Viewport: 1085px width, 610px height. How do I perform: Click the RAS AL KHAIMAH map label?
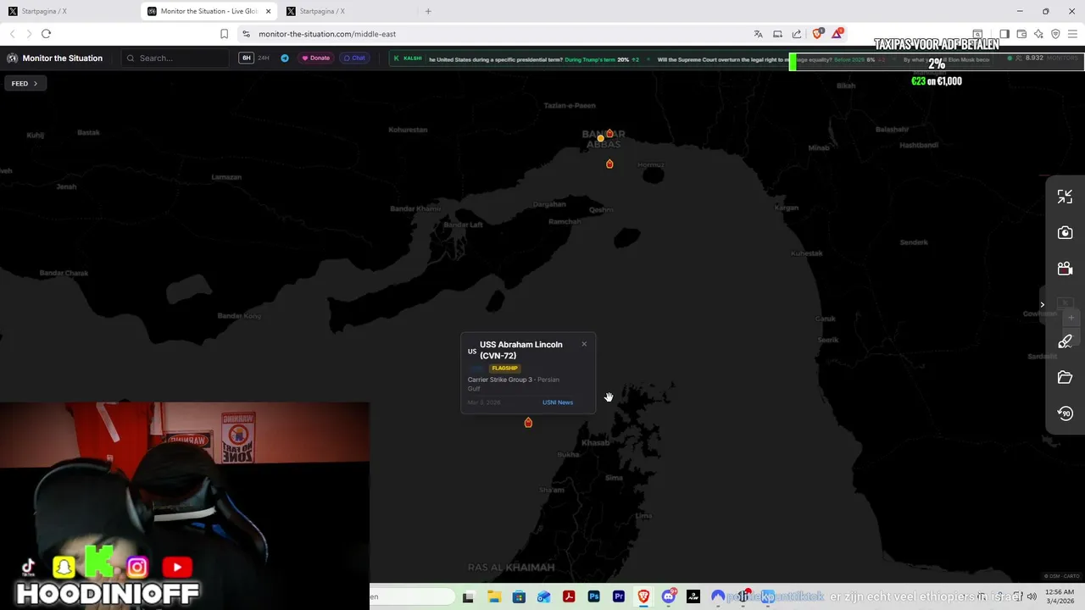(x=511, y=568)
